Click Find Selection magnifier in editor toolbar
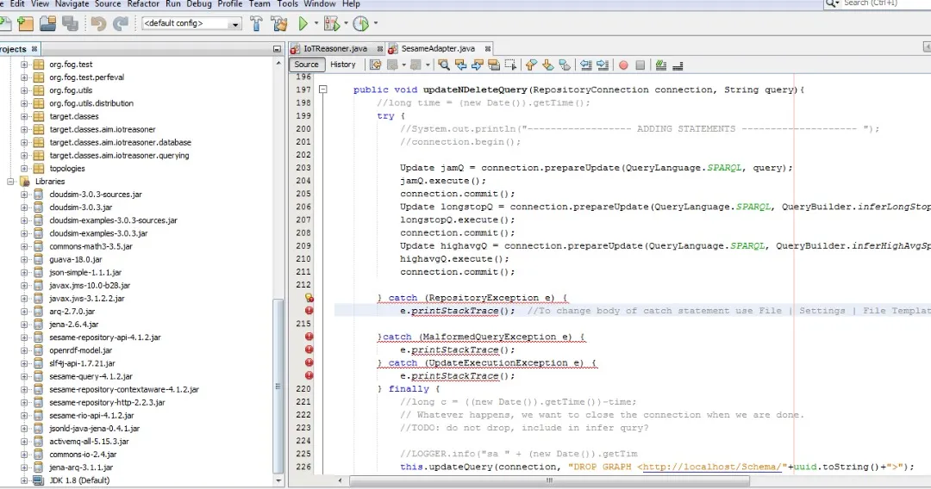 [444, 65]
